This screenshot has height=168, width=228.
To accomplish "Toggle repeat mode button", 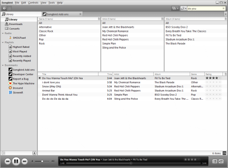I will click(221, 161).
